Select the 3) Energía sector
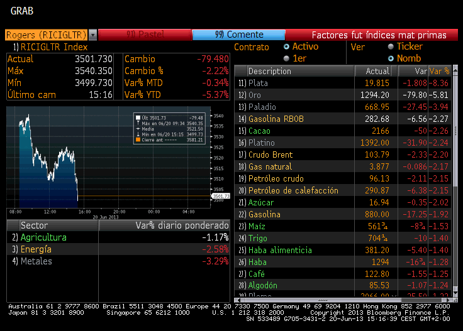463x331 pixels. click(118, 249)
